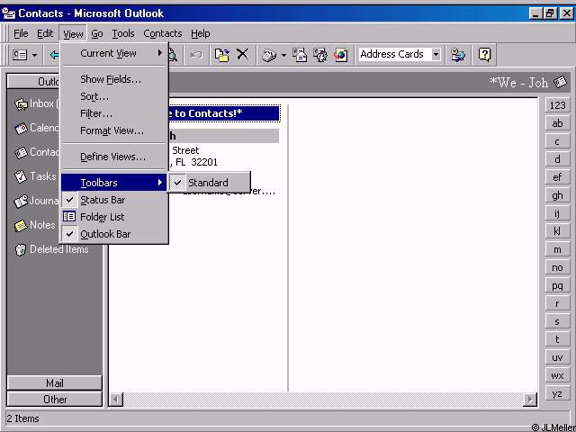The width and height of the screenshot is (576, 432).
Task: Open the Edit menu
Action: tap(45, 33)
